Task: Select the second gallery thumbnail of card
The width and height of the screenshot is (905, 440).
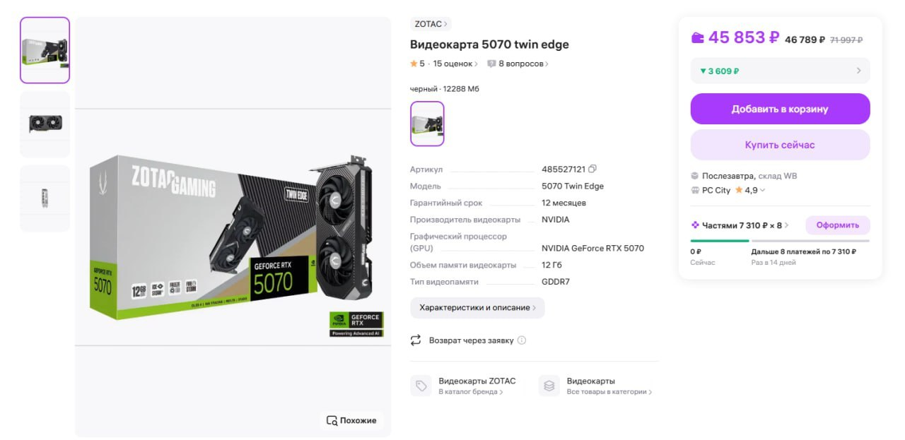Action: (45, 124)
